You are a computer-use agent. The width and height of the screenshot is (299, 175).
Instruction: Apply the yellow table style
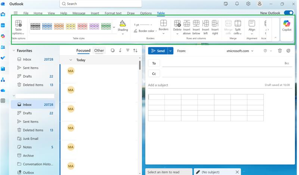[71, 26]
